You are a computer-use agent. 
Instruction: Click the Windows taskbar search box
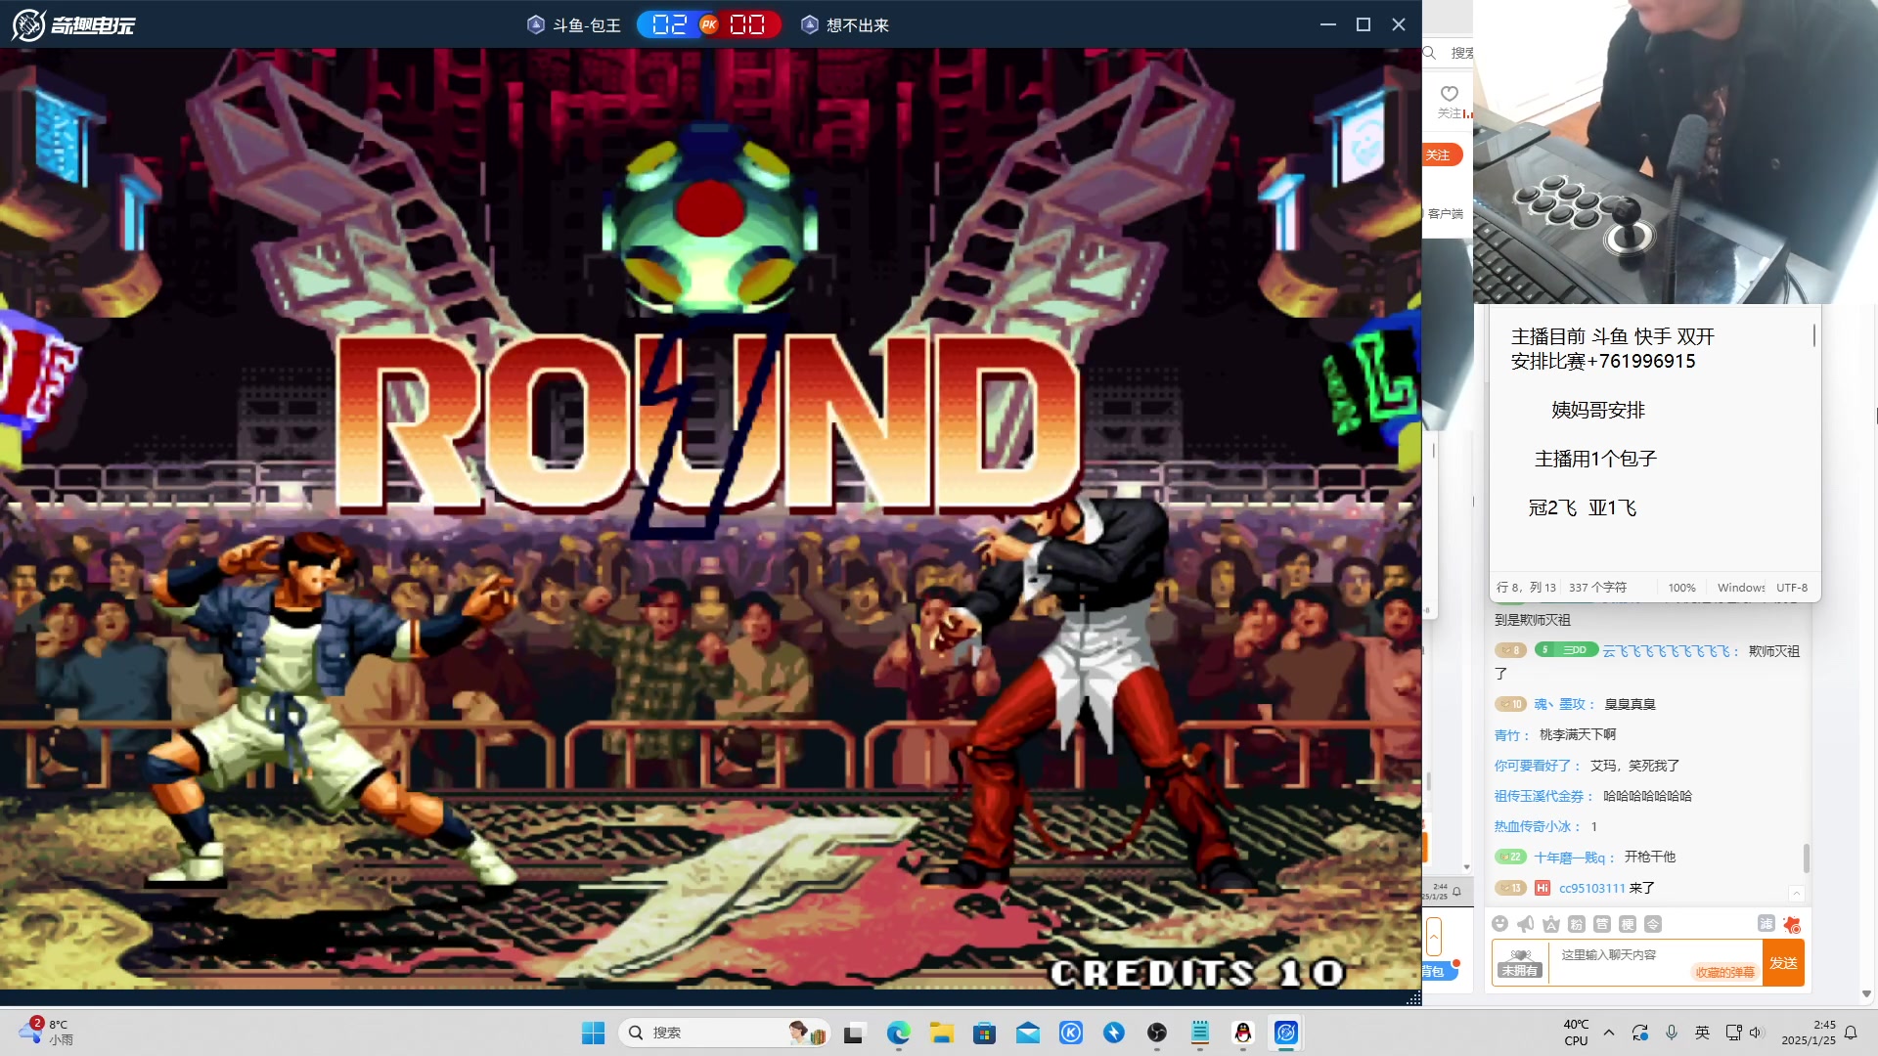[x=724, y=1033]
